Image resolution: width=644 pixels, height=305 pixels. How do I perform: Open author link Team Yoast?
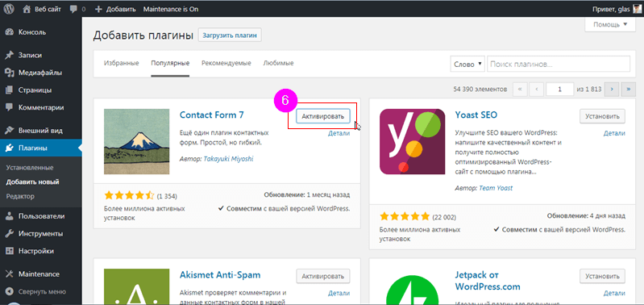pyautogui.click(x=496, y=188)
